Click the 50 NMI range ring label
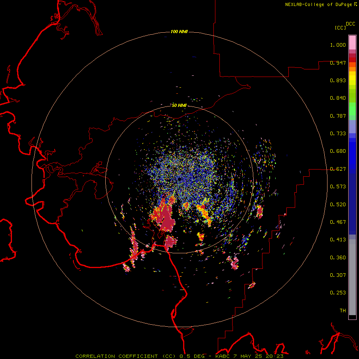This screenshot has width=359, height=359. coord(179,105)
